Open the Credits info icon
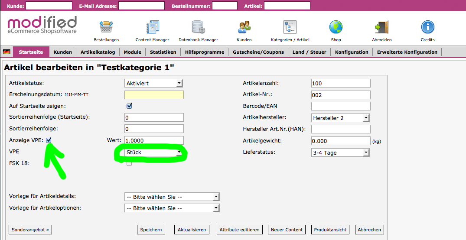This screenshot has height=240, width=466. pos(427,27)
